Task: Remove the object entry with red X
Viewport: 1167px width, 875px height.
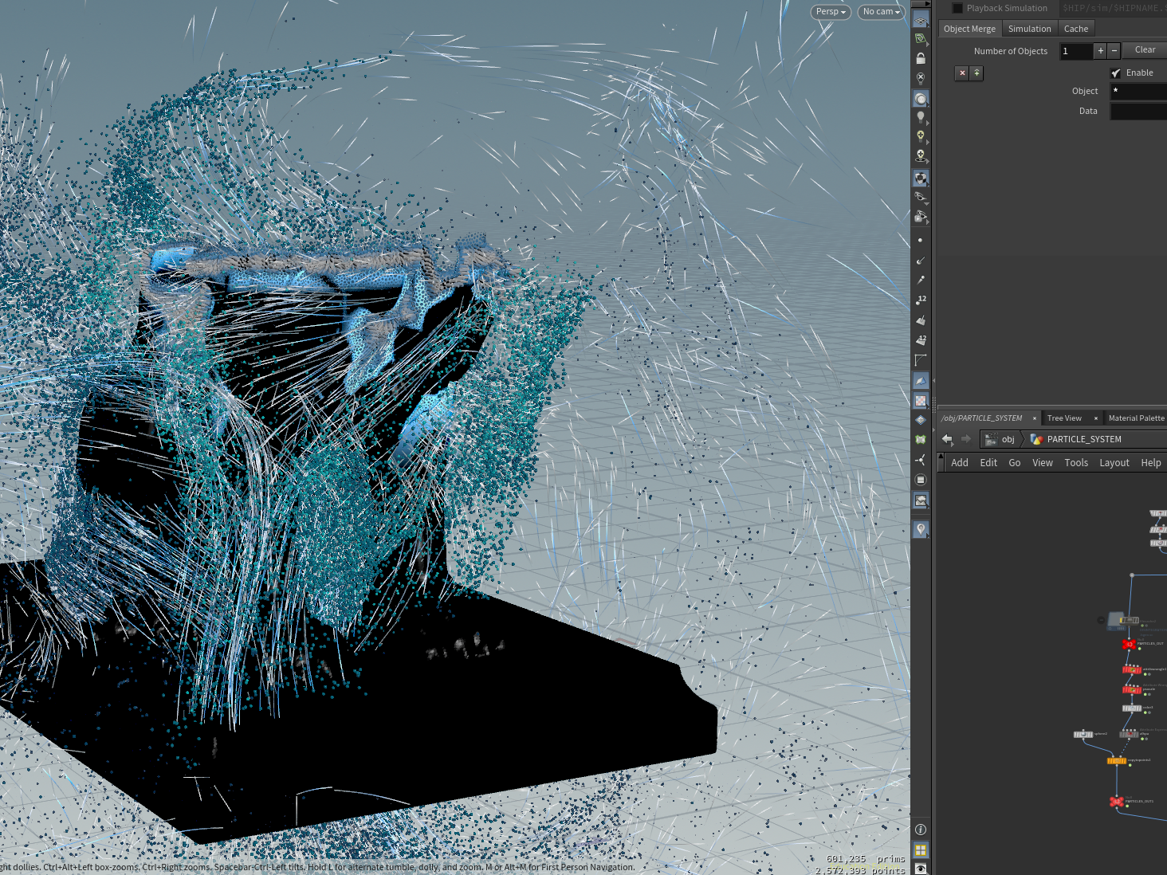Action: pos(962,73)
